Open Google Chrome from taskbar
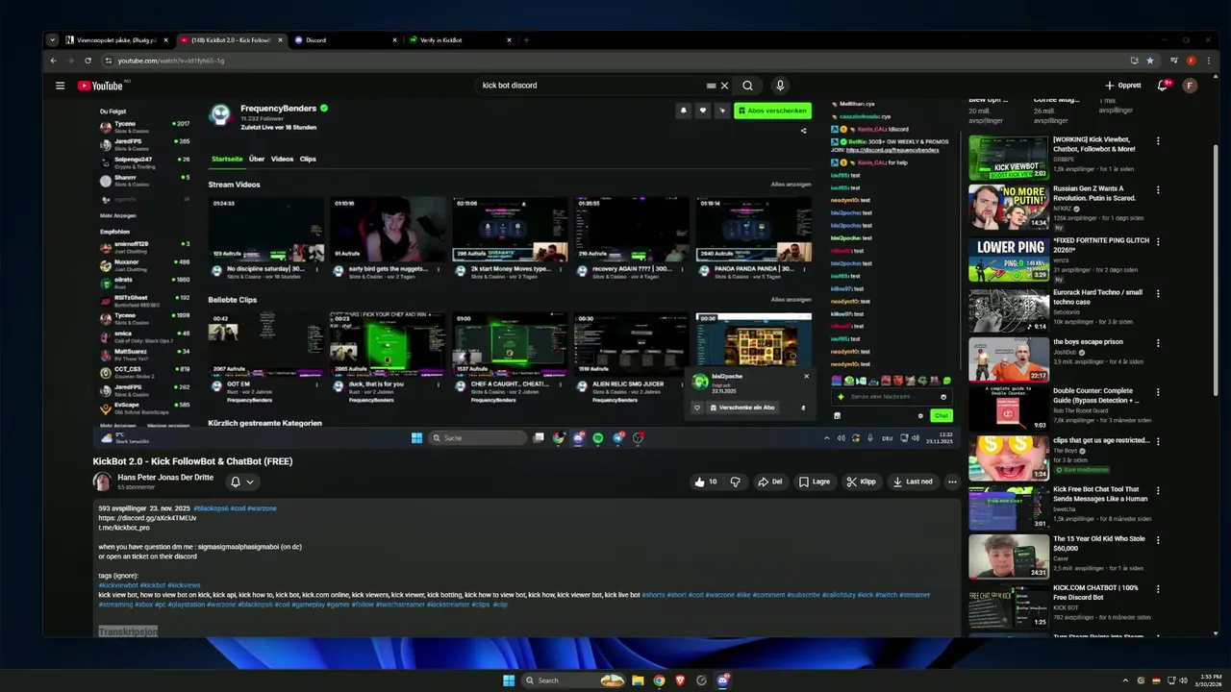 click(659, 680)
